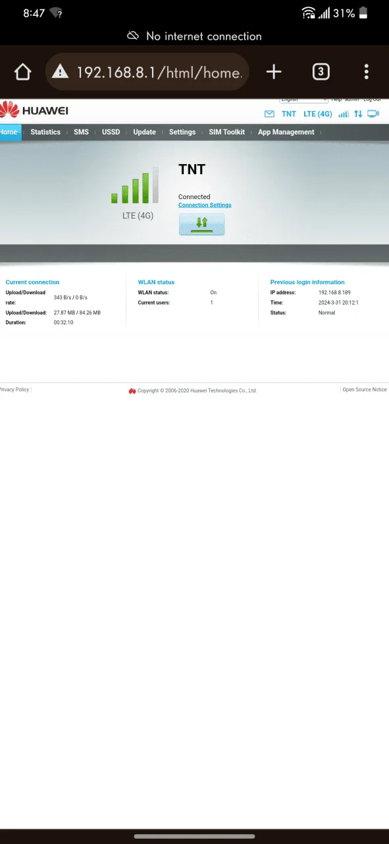Open the tab switcher showing 3
Viewport: 389px width, 844px height.
coord(321,72)
